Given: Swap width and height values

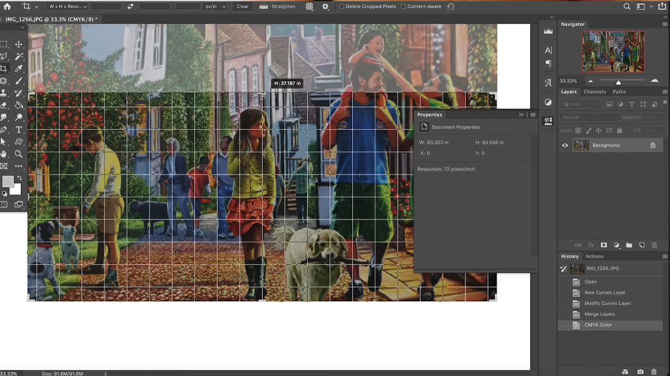Looking at the screenshot, I should click(130, 6).
